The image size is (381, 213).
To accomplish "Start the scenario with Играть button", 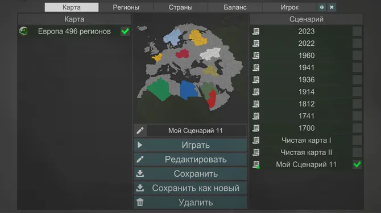I will (x=191, y=145).
